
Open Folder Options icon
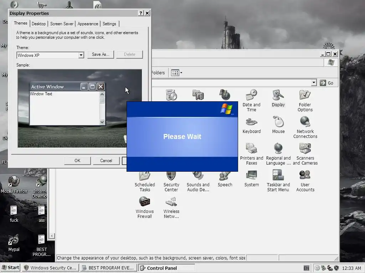tap(305, 101)
